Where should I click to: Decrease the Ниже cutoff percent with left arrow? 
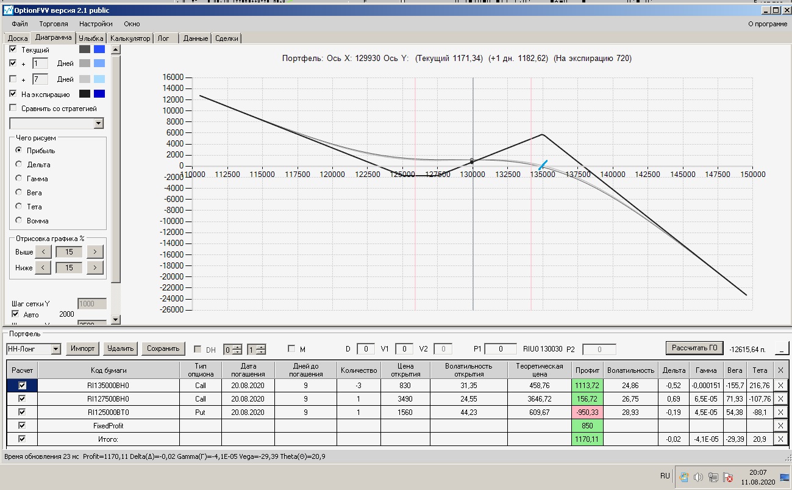(43, 268)
